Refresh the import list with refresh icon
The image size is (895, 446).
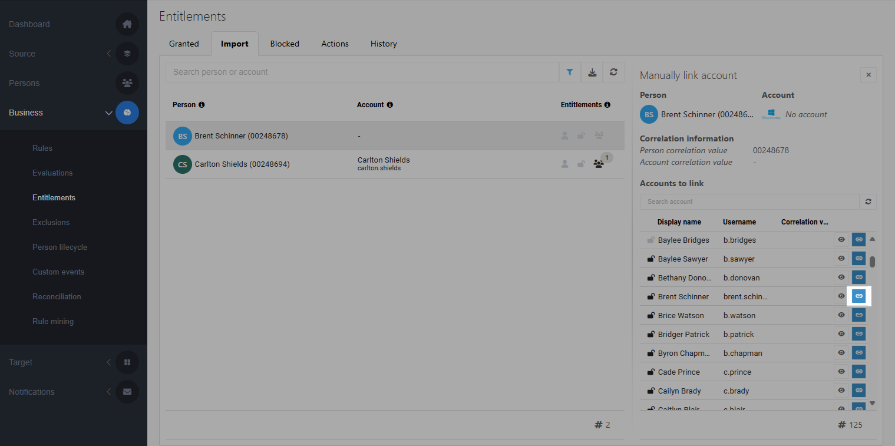(613, 72)
